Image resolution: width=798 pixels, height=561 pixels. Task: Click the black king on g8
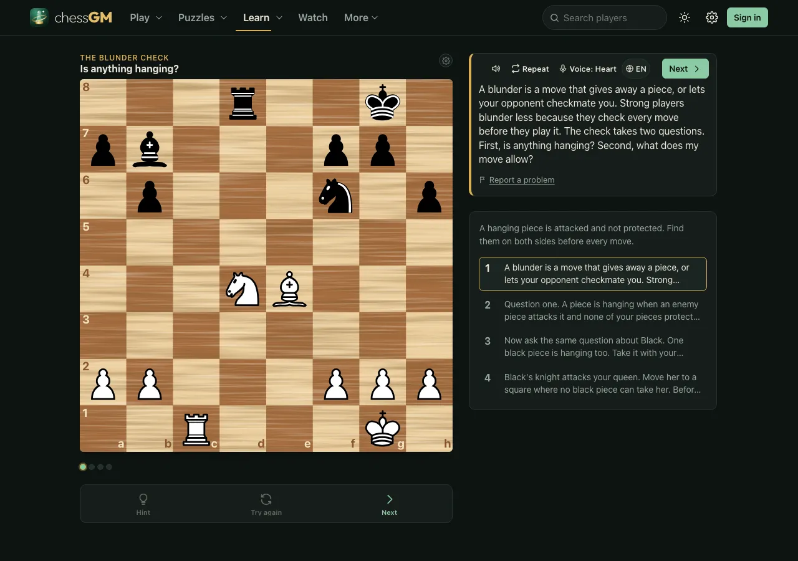click(x=382, y=103)
